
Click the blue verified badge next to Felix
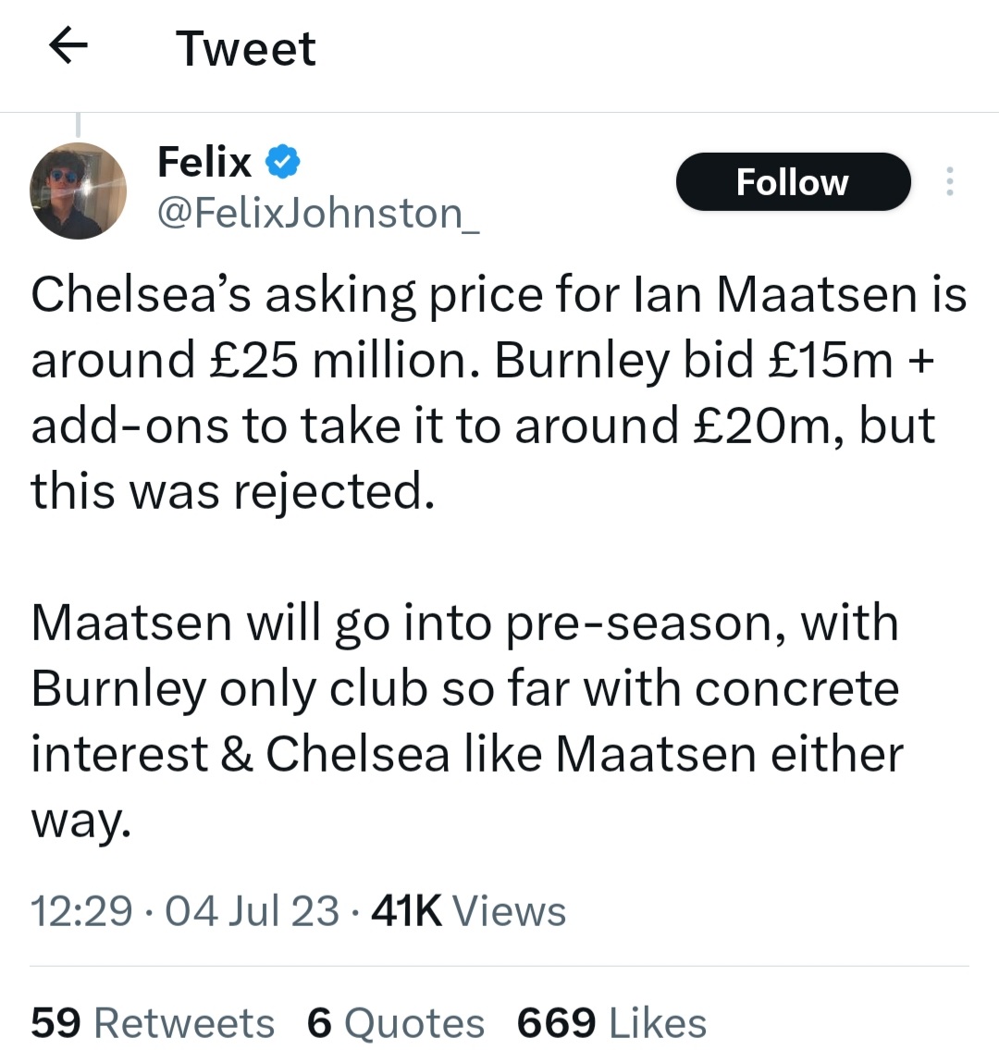pos(282,163)
